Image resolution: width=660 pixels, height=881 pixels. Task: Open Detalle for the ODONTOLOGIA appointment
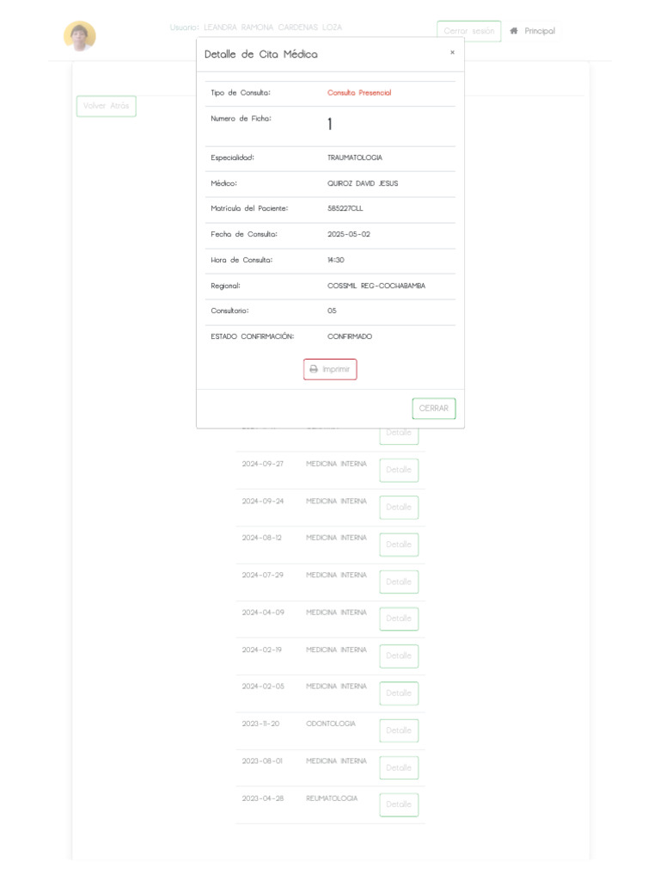[399, 730]
